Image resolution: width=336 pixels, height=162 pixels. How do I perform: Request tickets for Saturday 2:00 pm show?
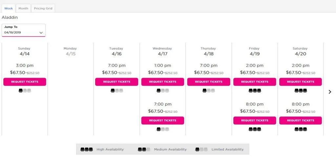coord(301,82)
